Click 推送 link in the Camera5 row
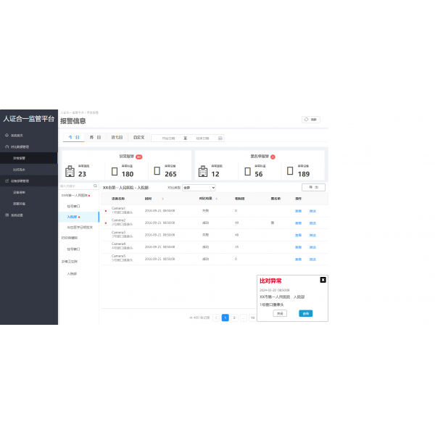Image resolution: width=435 pixels, height=435 pixels. pos(312,260)
